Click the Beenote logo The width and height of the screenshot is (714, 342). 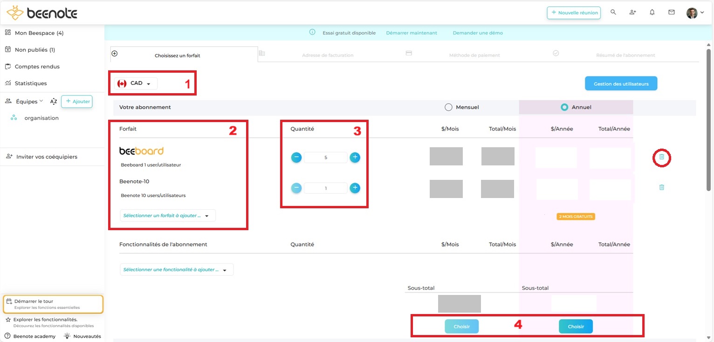pyautogui.click(x=42, y=13)
